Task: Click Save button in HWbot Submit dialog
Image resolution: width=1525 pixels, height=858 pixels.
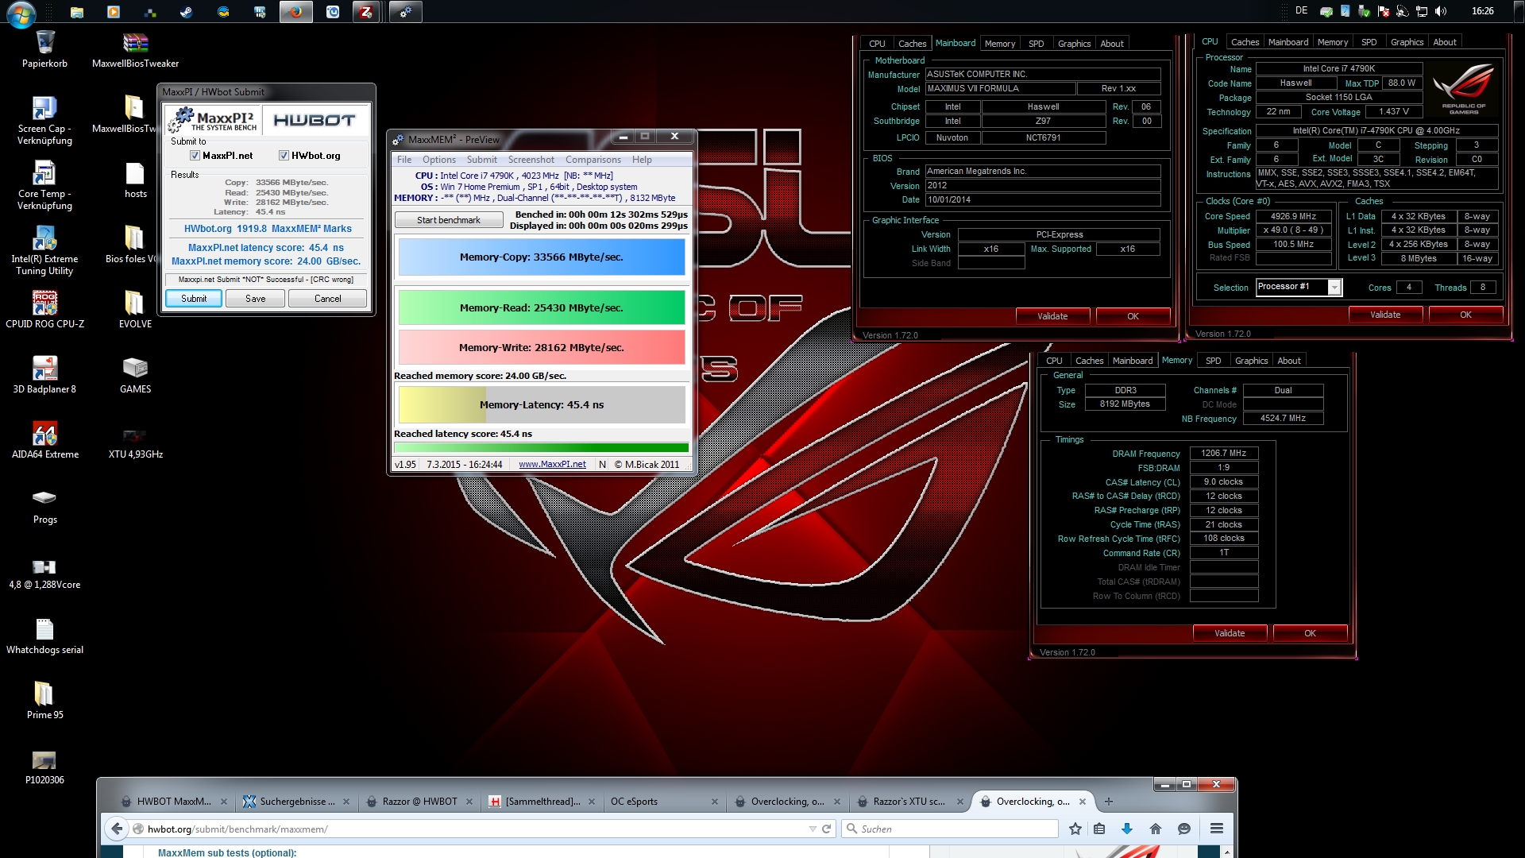Action: click(x=256, y=299)
